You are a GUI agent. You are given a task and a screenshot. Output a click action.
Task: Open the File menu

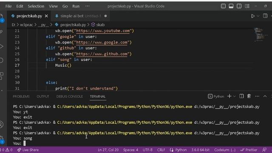coord(8,6)
